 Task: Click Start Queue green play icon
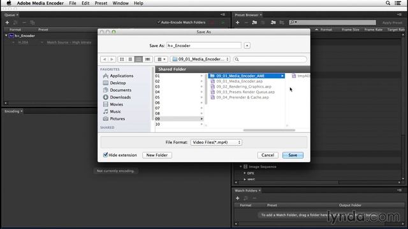[x=223, y=23]
